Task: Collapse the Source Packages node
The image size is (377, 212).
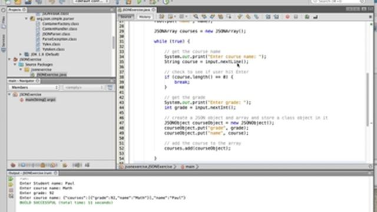Action: (x=15, y=64)
